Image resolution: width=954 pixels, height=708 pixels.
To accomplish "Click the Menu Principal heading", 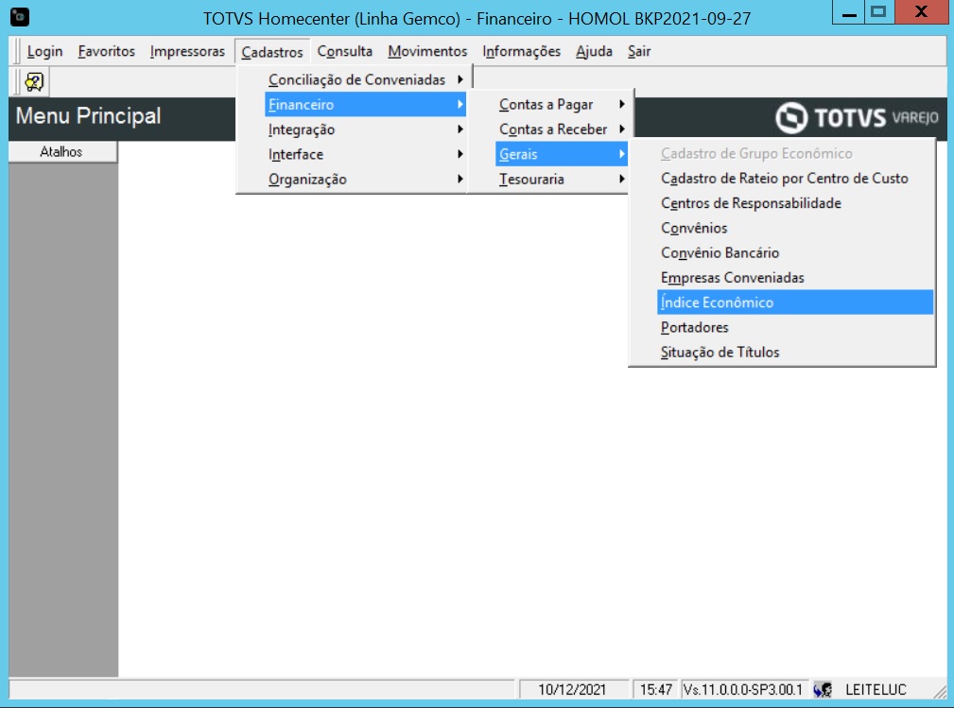I will click(x=88, y=115).
